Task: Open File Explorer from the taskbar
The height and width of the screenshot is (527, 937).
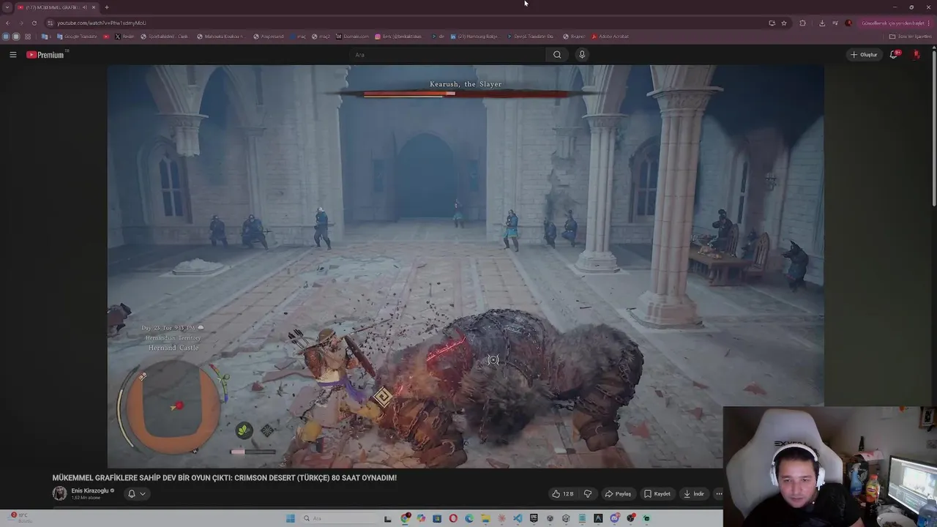Action: point(485,518)
